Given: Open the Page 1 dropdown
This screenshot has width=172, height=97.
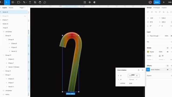Looking at the screenshot, I should [22, 8].
